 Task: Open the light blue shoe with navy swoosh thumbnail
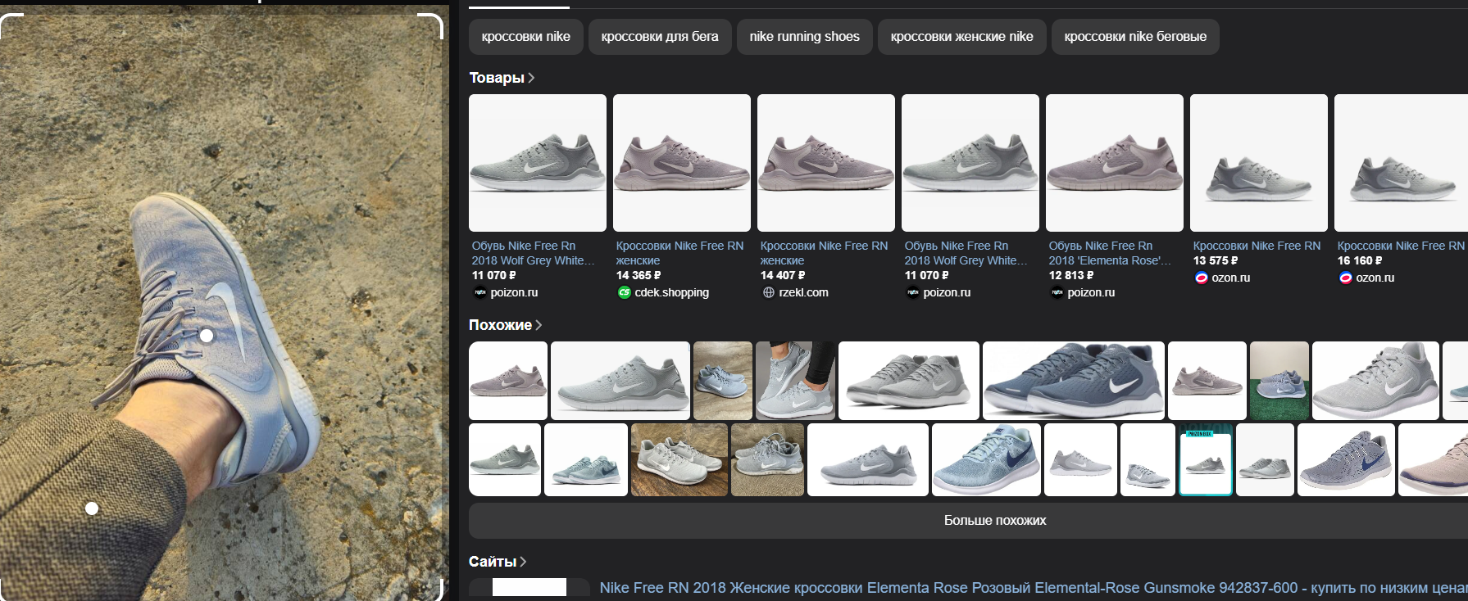coord(986,459)
